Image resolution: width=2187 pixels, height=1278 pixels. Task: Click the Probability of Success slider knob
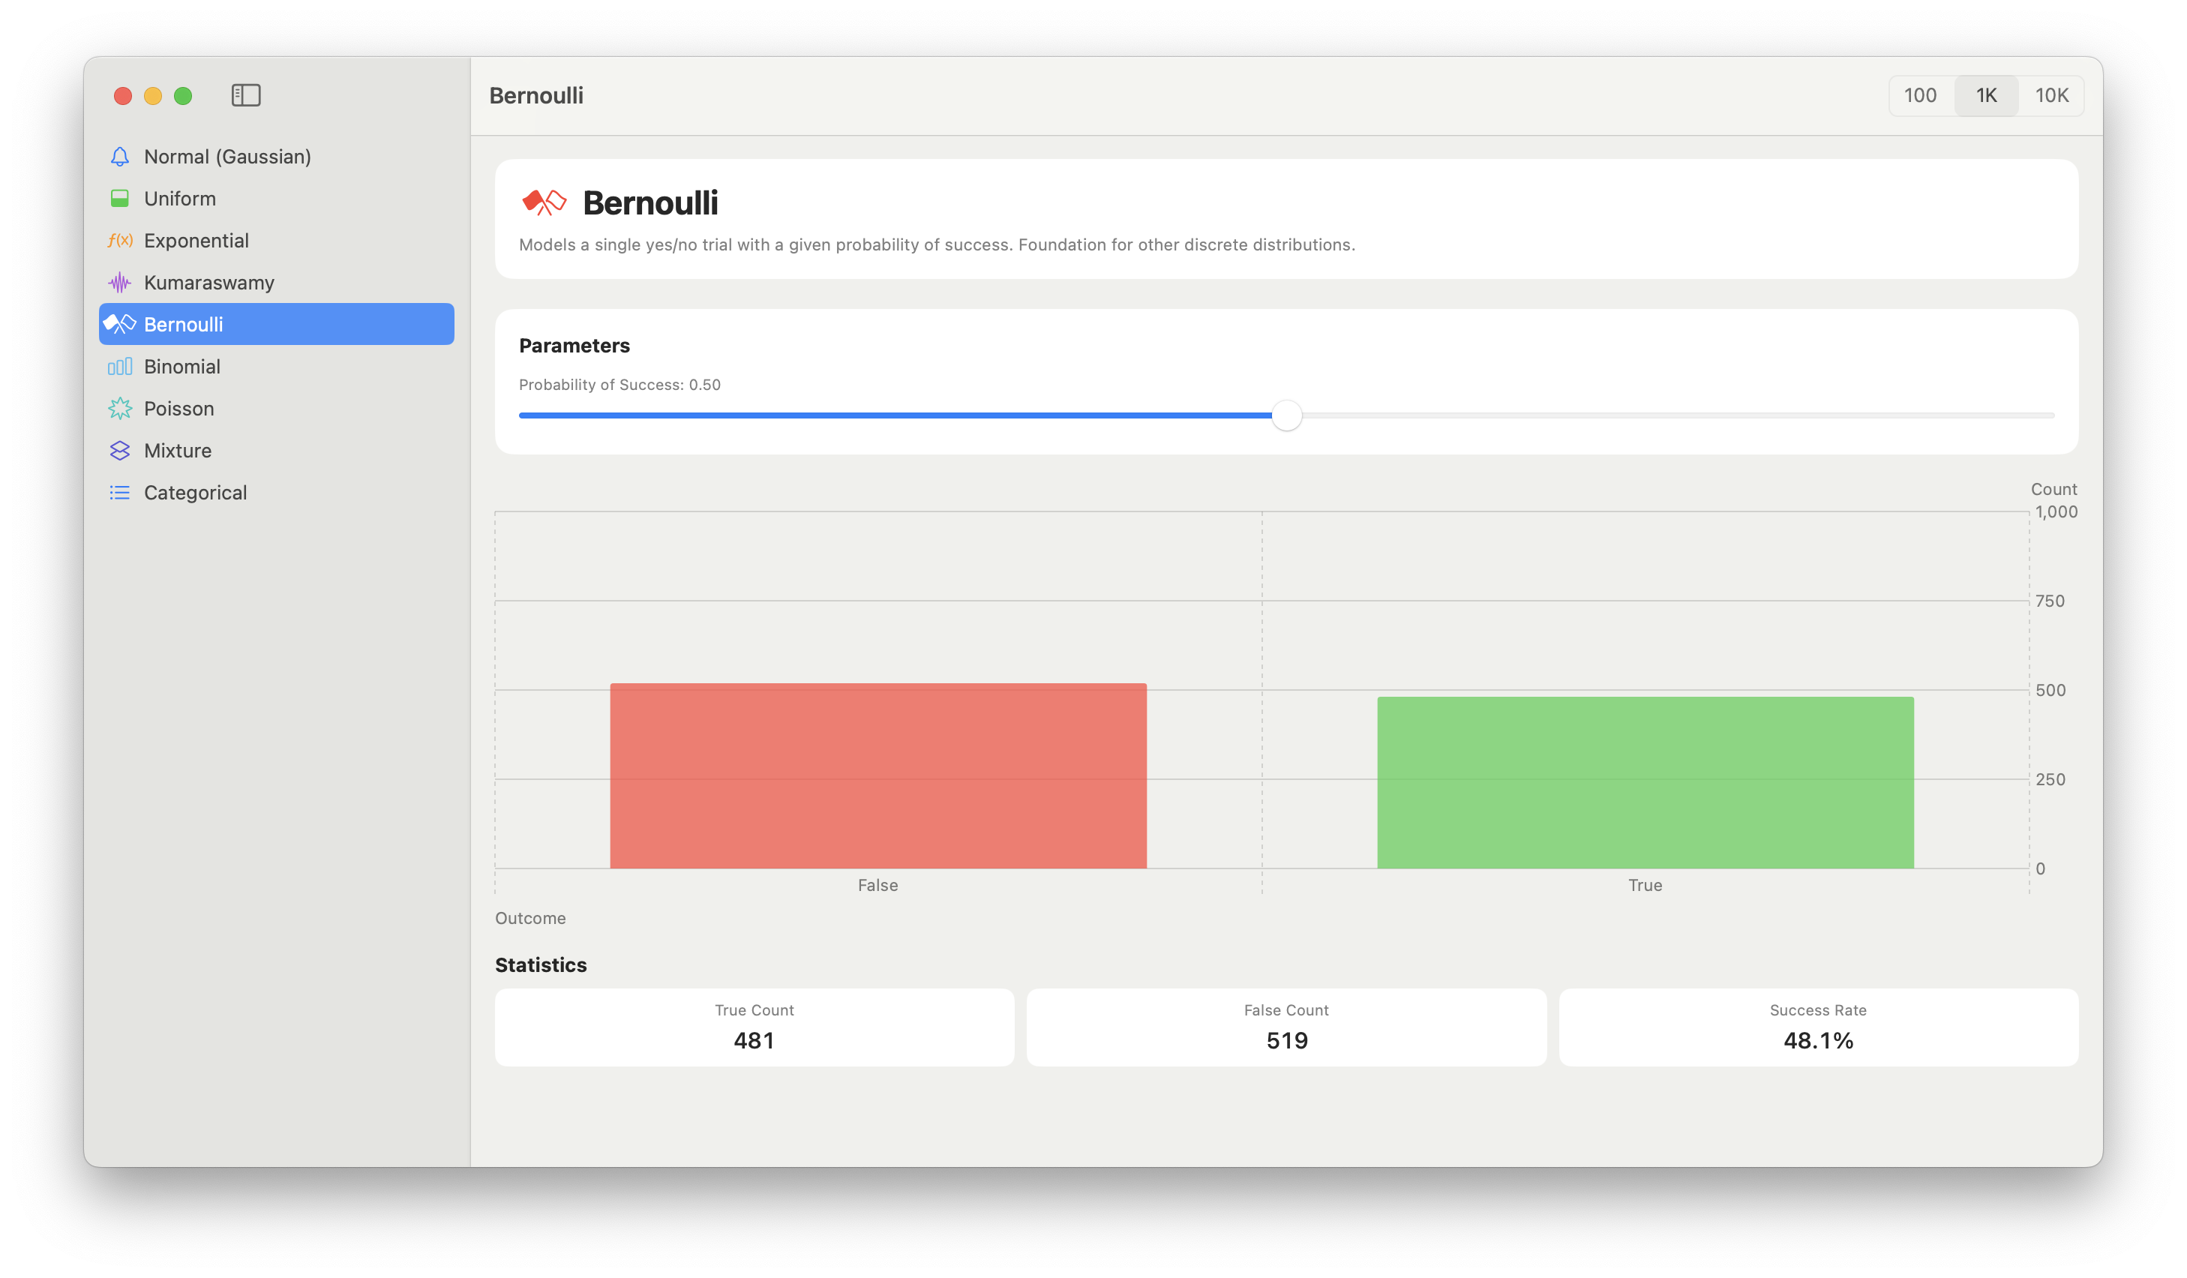(1286, 415)
